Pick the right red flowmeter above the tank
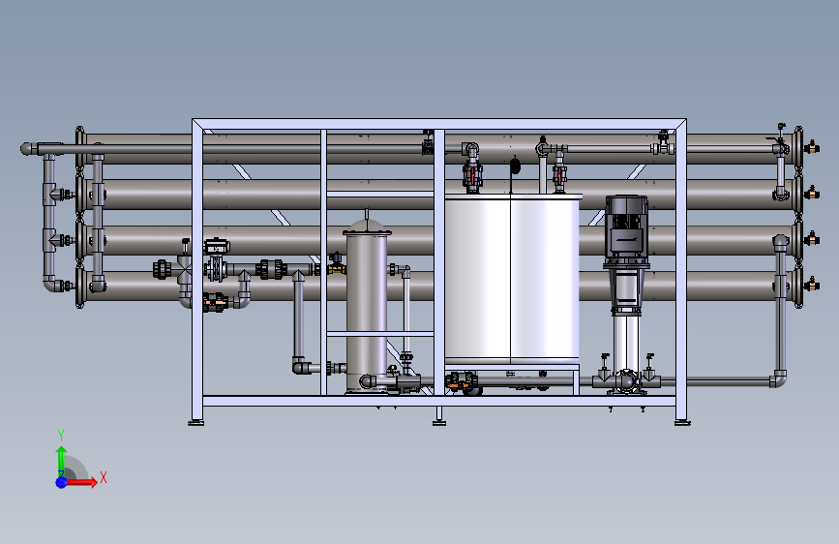Screen dimensions: 839x544 (x=559, y=174)
